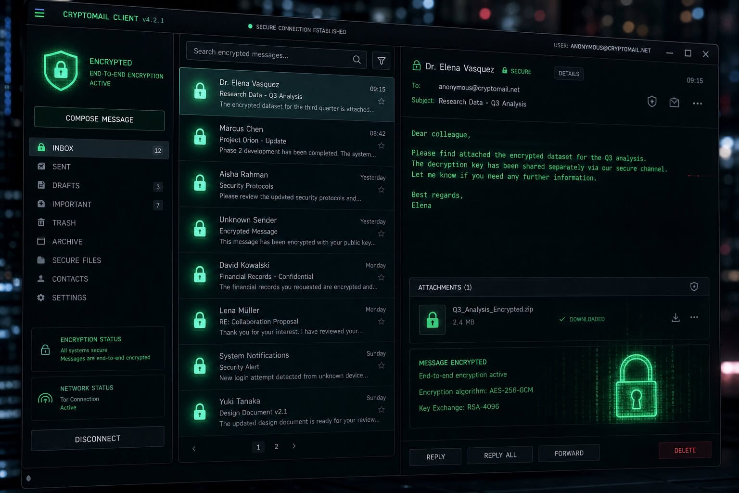Open the David Kowalski Financial Records email
The image size is (739, 493).
(287, 276)
